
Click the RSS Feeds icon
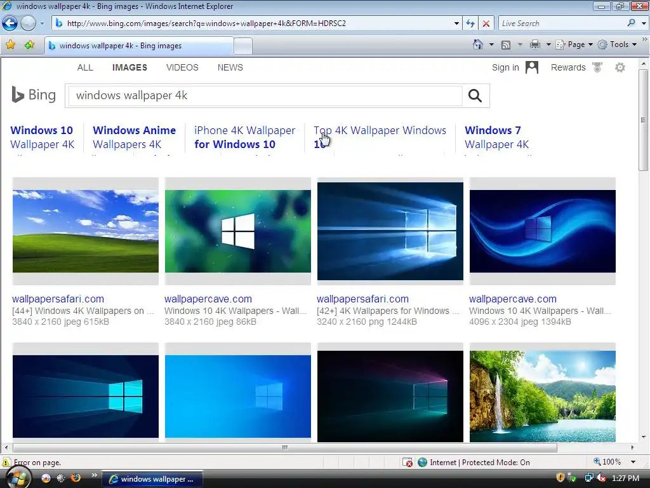pyautogui.click(x=506, y=45)
